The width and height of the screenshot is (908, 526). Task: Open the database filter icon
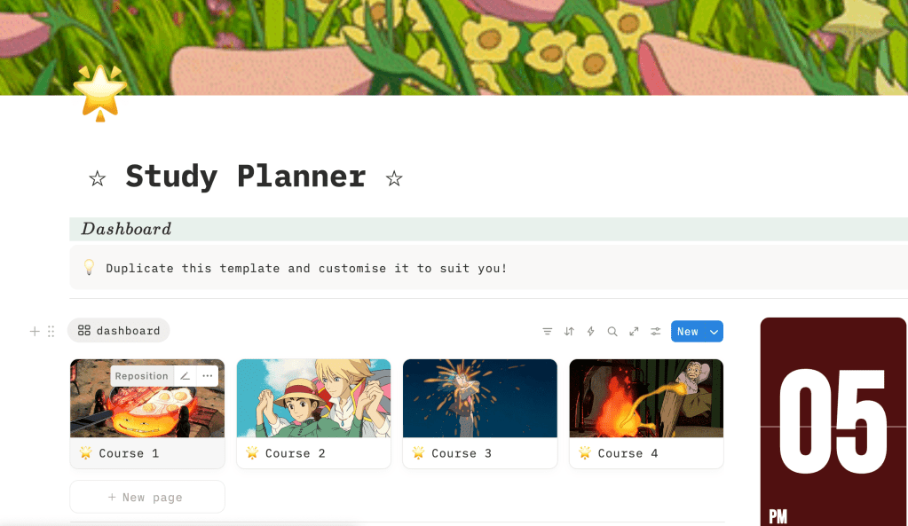(548, 332)
